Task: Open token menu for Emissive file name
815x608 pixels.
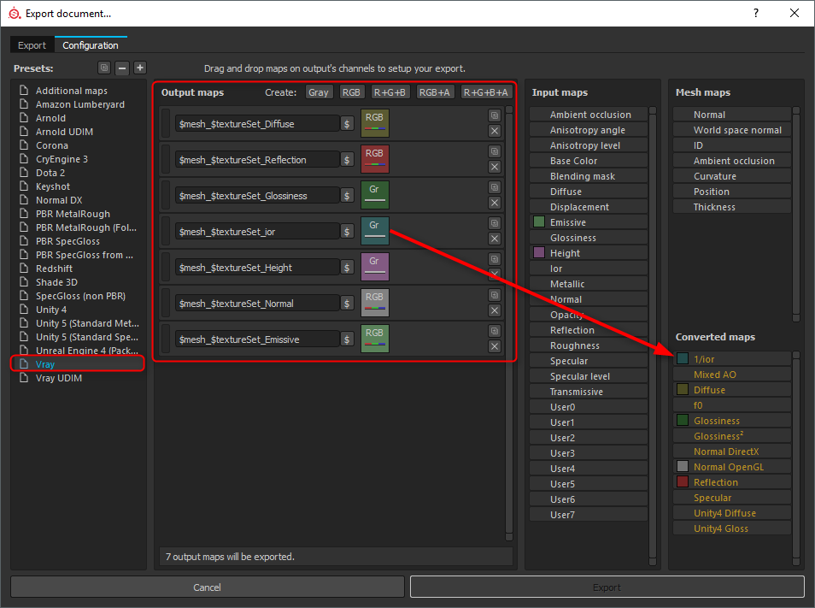Action: click(x=347, y=339)
